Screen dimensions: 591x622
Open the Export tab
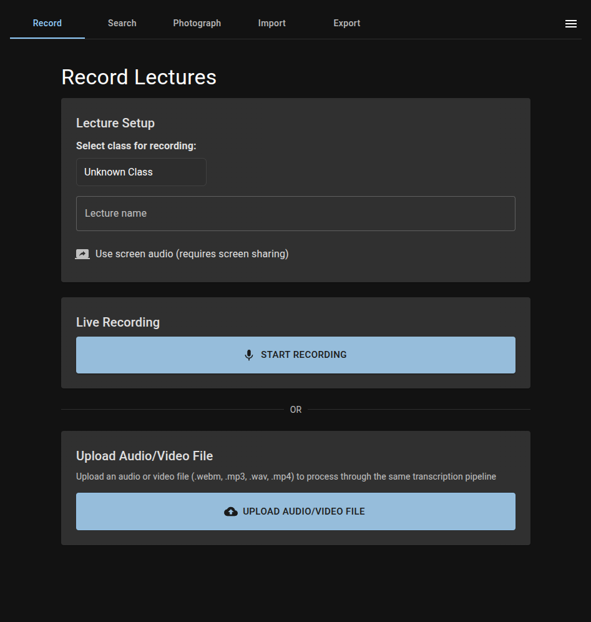346,23
